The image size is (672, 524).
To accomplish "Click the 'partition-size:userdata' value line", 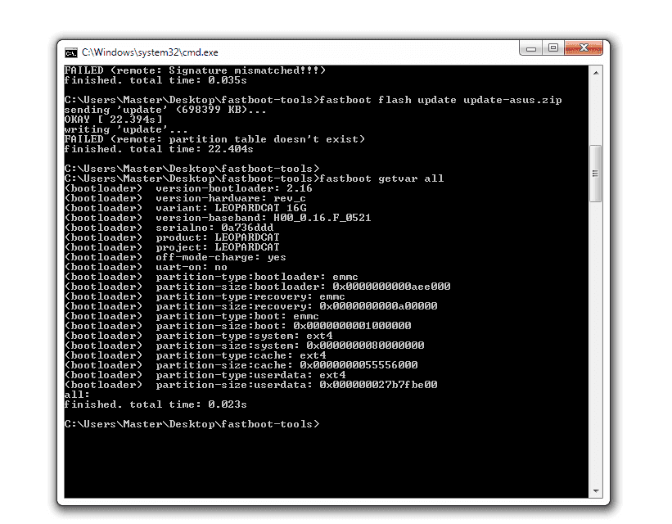I will [251, 385].
